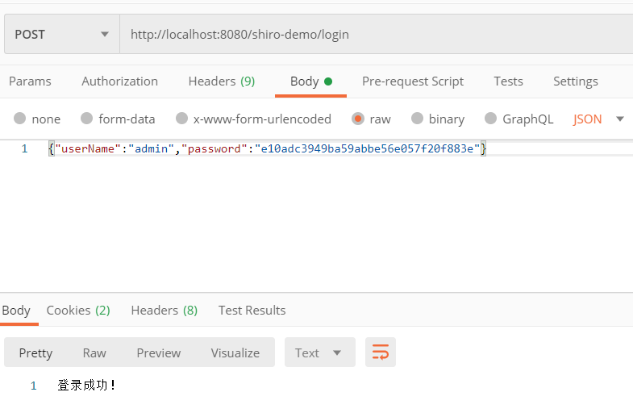Open the Text response format dropdown
This screenshot has width=633, height=413.
(x=319, y=353)
